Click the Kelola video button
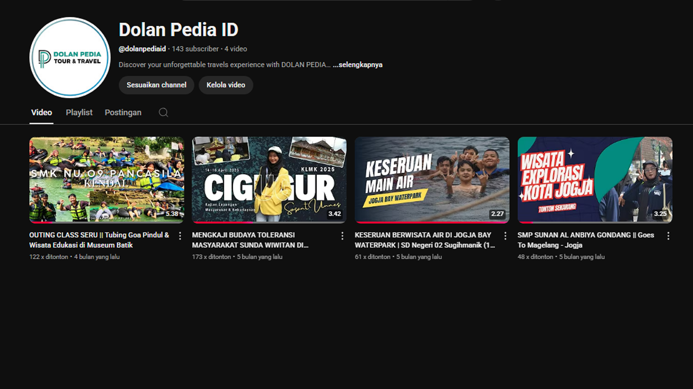This screenshot has height=389, width=693. click(x=226, y=85)
